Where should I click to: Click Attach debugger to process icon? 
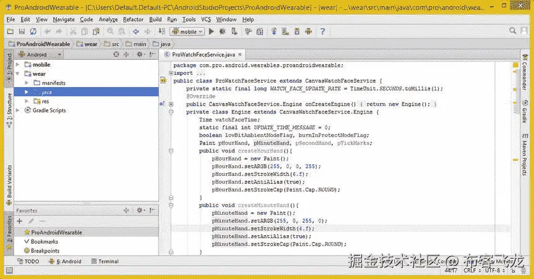tap(234, 31)
